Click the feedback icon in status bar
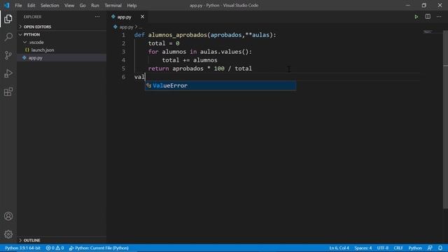 click(x=430, y=248)
